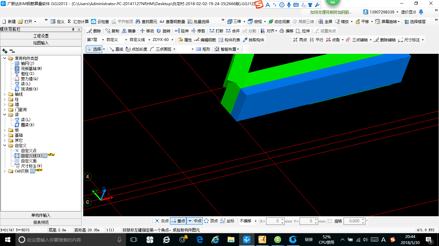
Task: Click the 新建 new project icon
Action: [x=9, y=21]
